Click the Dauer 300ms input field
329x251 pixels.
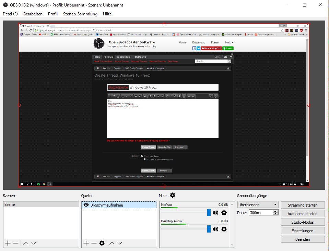click(261, 213)
